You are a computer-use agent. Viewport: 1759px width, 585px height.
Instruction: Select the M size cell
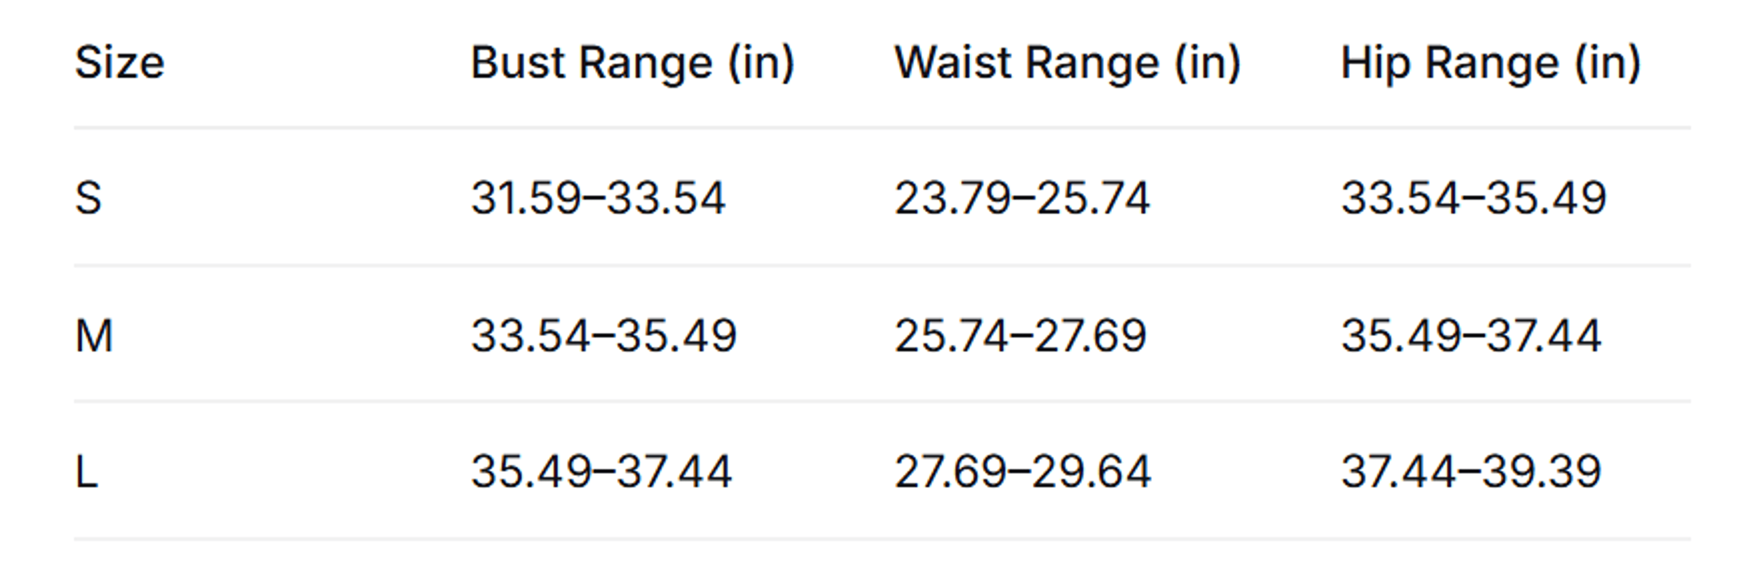coord(93,336)
